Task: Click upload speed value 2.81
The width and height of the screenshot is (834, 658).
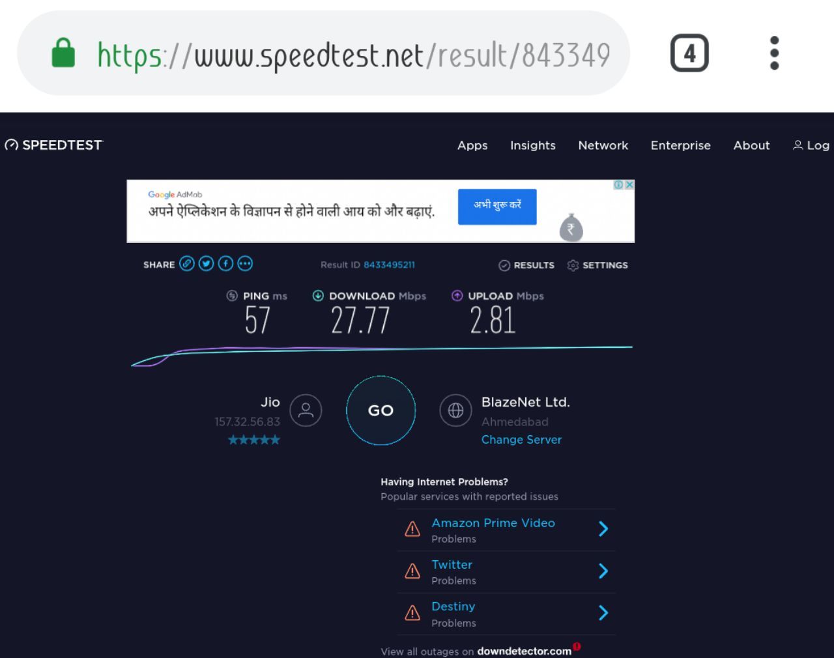Action: (x=493, y=320)
